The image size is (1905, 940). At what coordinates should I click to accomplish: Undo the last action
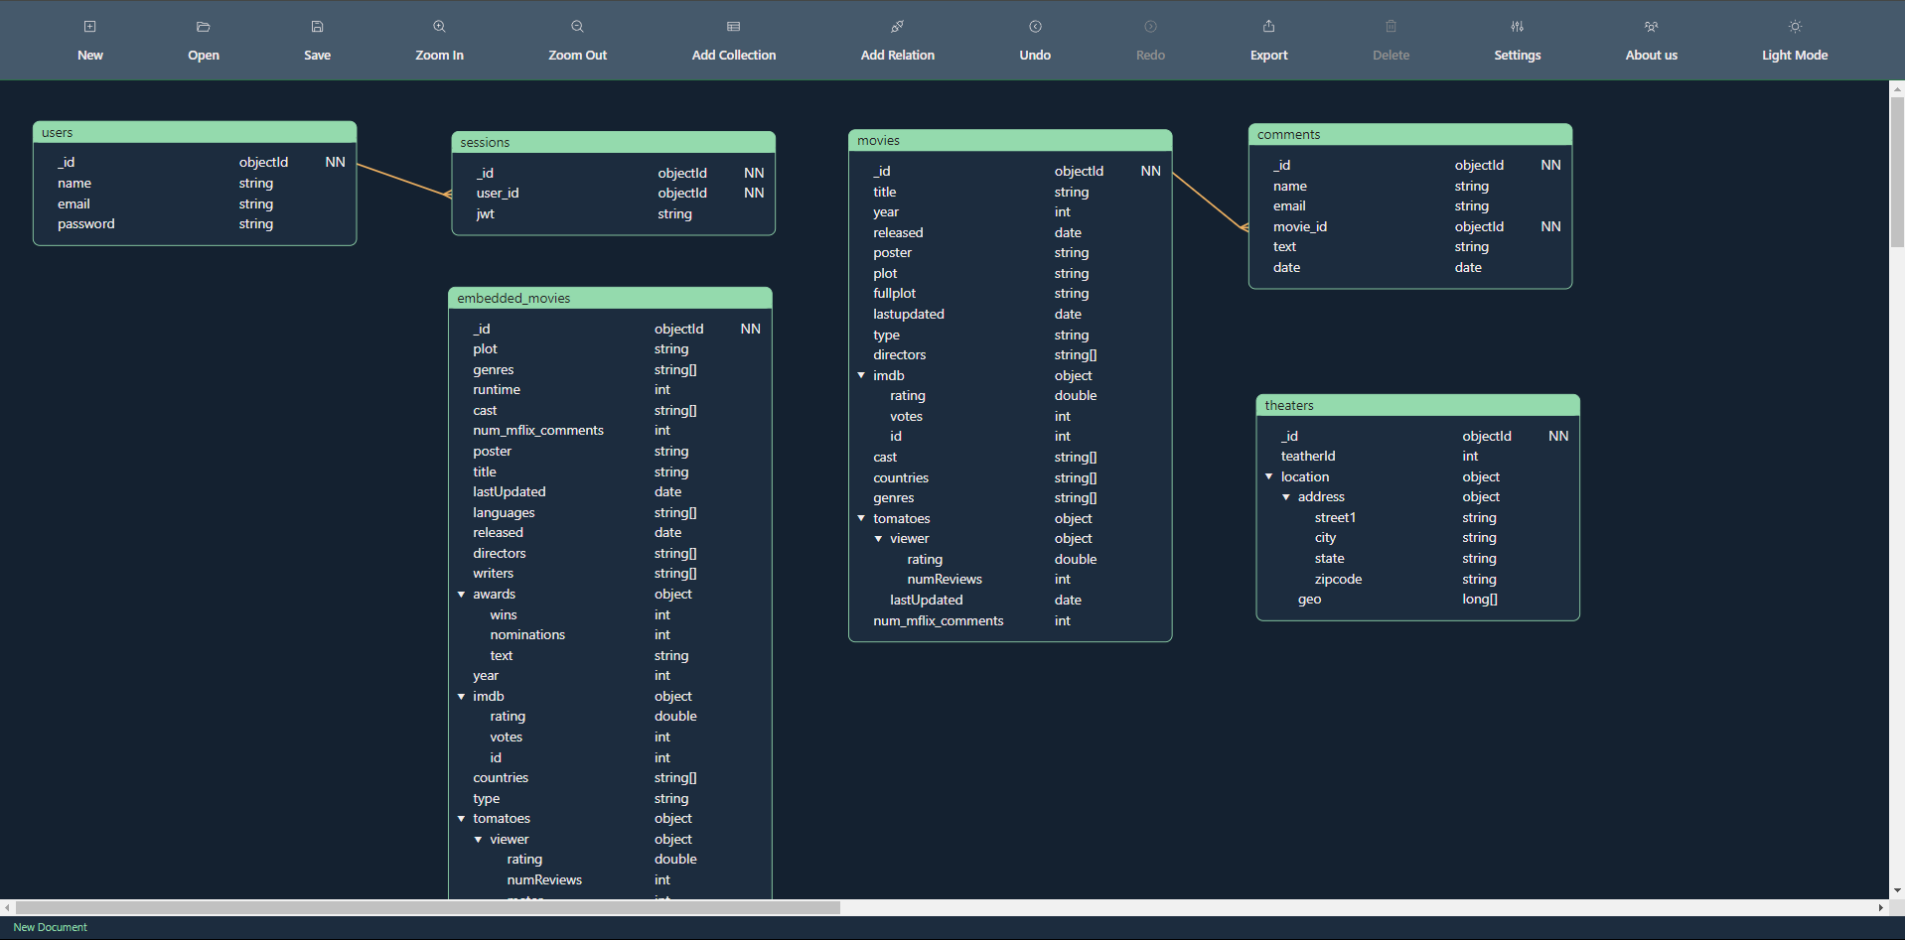(x=1035, y=27)
